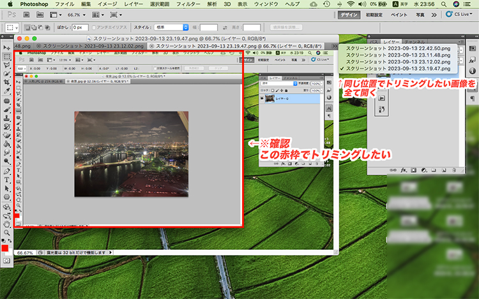Open the イメージ menu
Screen dimensions: 479x299
[107, 4]
